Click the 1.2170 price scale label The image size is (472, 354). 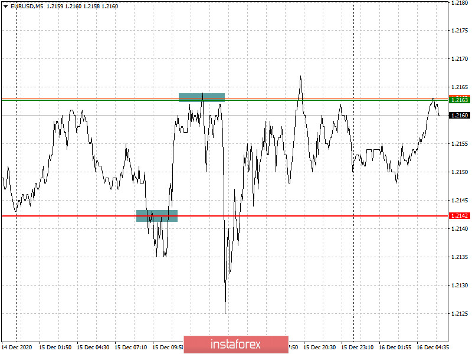[460, 58]
